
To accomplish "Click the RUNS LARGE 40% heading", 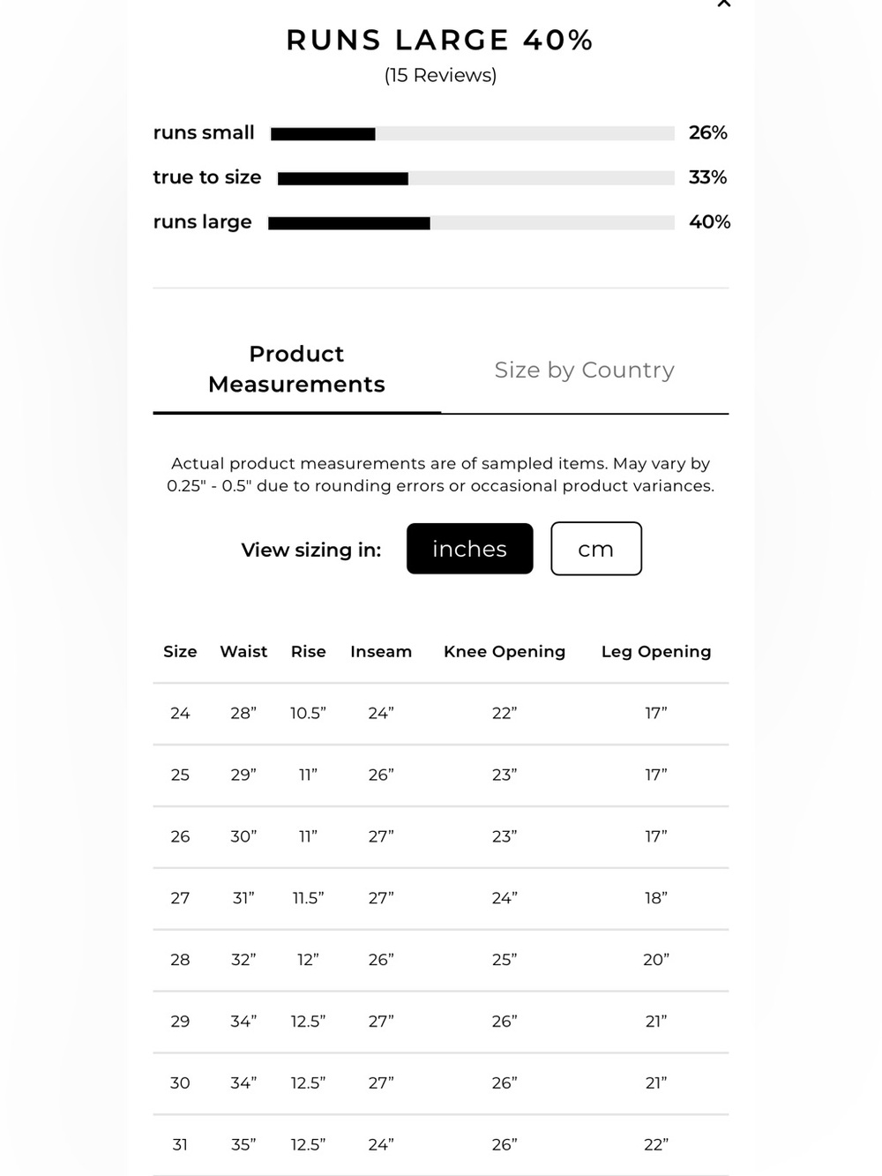I will (x=440, y=40).
